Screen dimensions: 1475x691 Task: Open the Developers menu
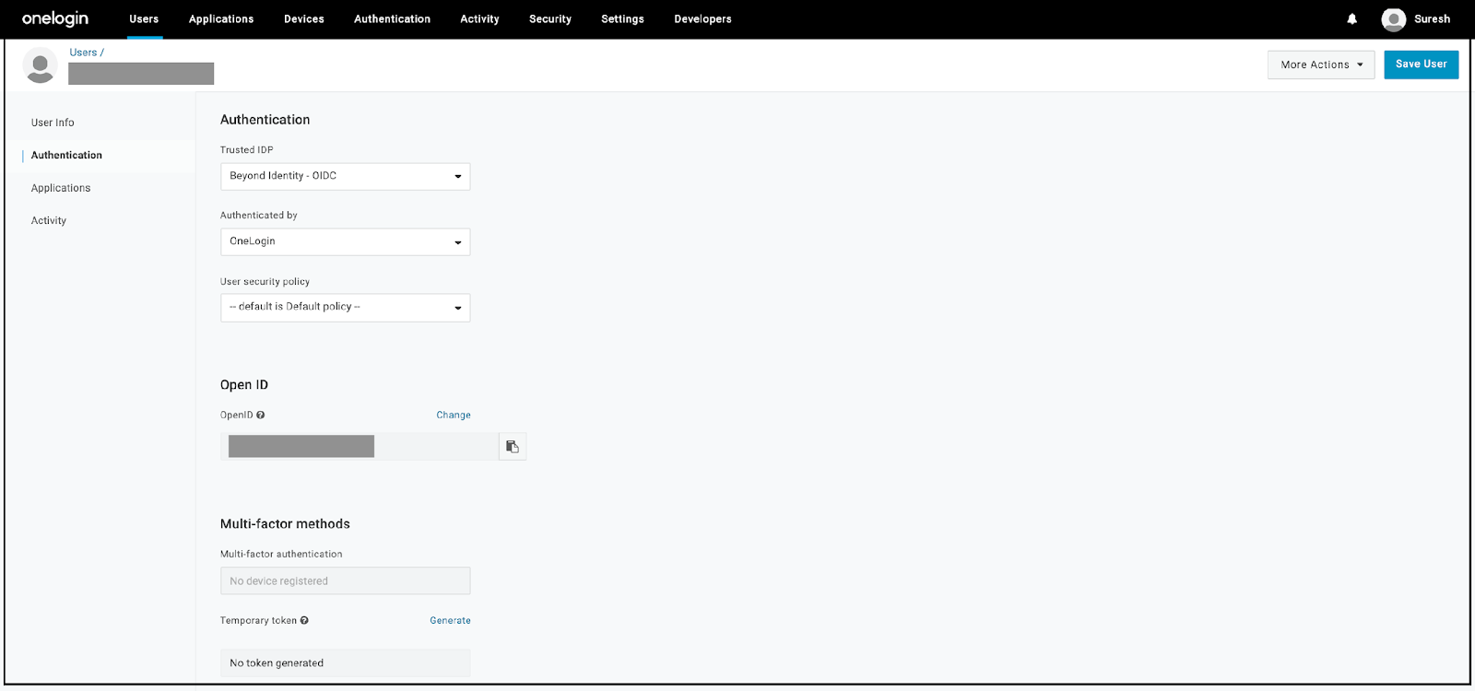(x=702, y=18)
